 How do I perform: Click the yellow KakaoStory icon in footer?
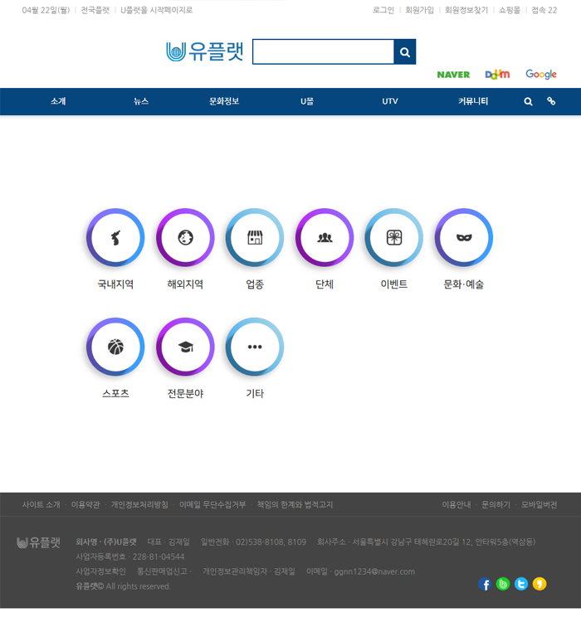[539, 584]
